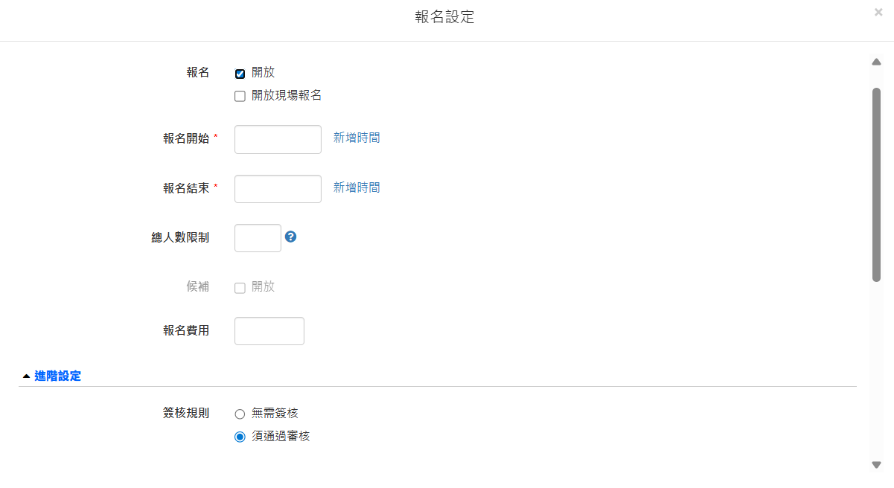Click the 簽核規則 label text
894x488 pixels.
pos(185,413)
